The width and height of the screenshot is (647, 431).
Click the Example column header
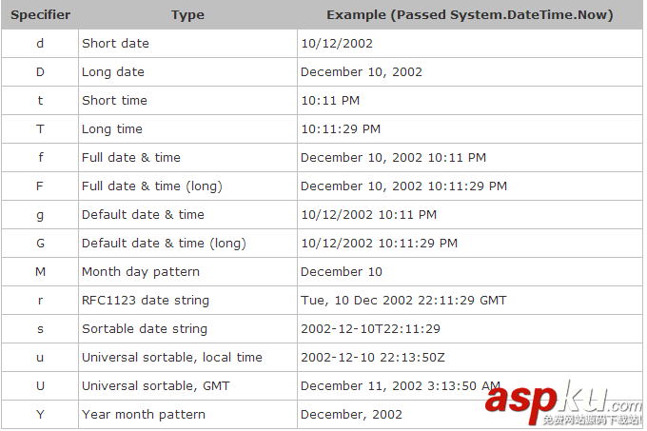pos(469,15)
